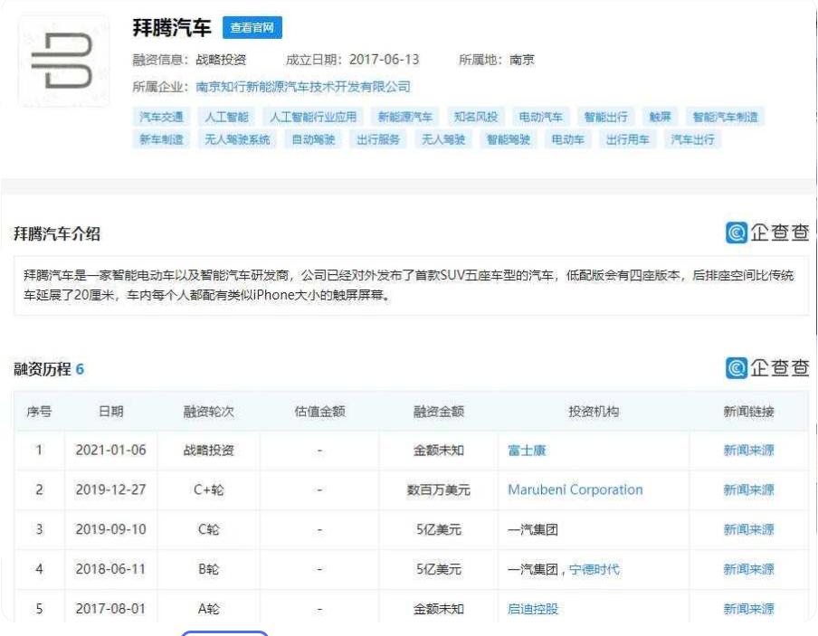Image resolution: width=818 pixels, height=636 pixels.
Task: Open 新闻来源 for the 2021-01-06 round
Action: (x=748, y=451)
